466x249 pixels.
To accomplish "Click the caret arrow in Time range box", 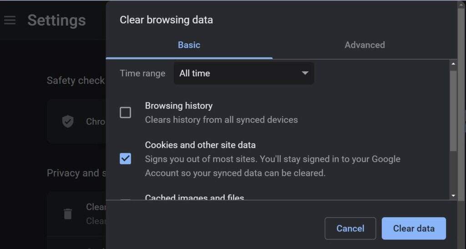I will [x=305, y=73].
